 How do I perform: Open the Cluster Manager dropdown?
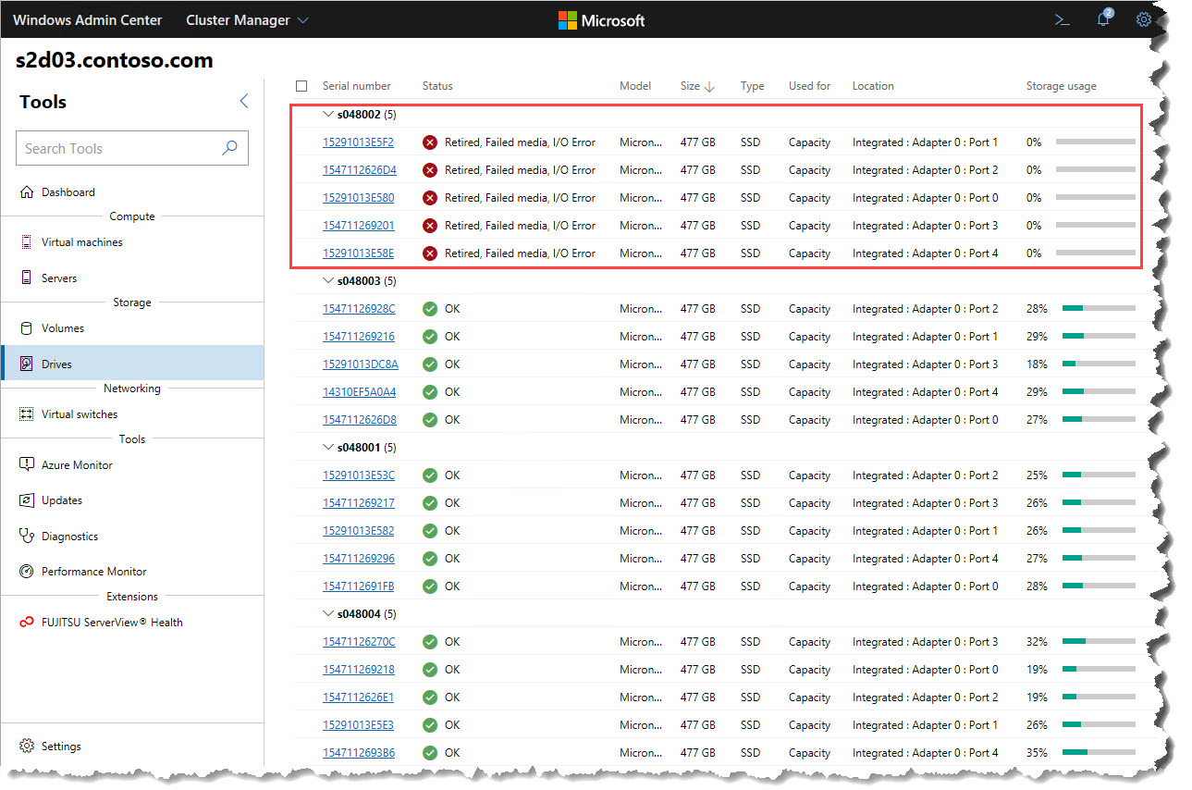[x=247, y=19]
